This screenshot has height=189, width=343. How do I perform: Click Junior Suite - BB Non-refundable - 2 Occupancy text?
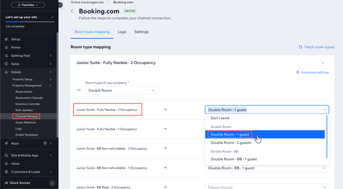(x=112, y=148)
